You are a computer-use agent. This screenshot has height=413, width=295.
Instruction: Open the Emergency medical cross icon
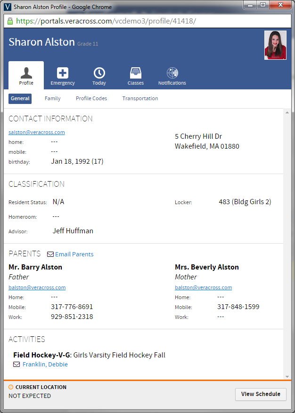pyautogui.click(x=63, y=73)
